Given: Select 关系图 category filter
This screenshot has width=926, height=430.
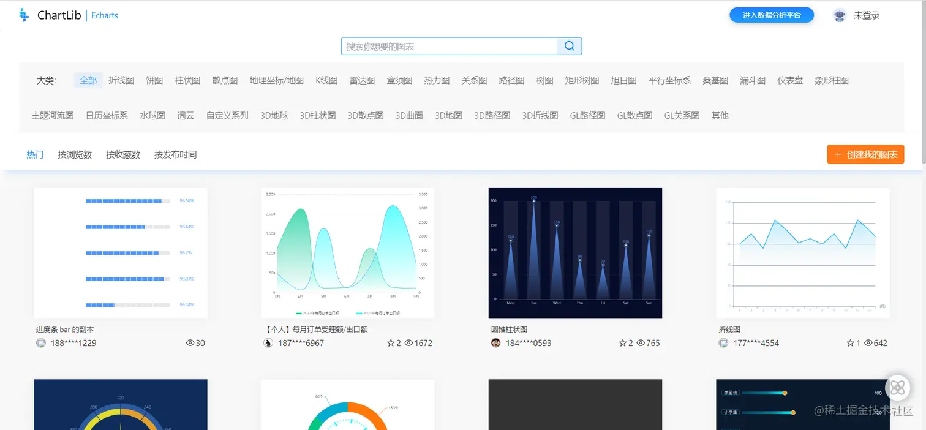Looking at the screenshot, I should click(474, 80).
